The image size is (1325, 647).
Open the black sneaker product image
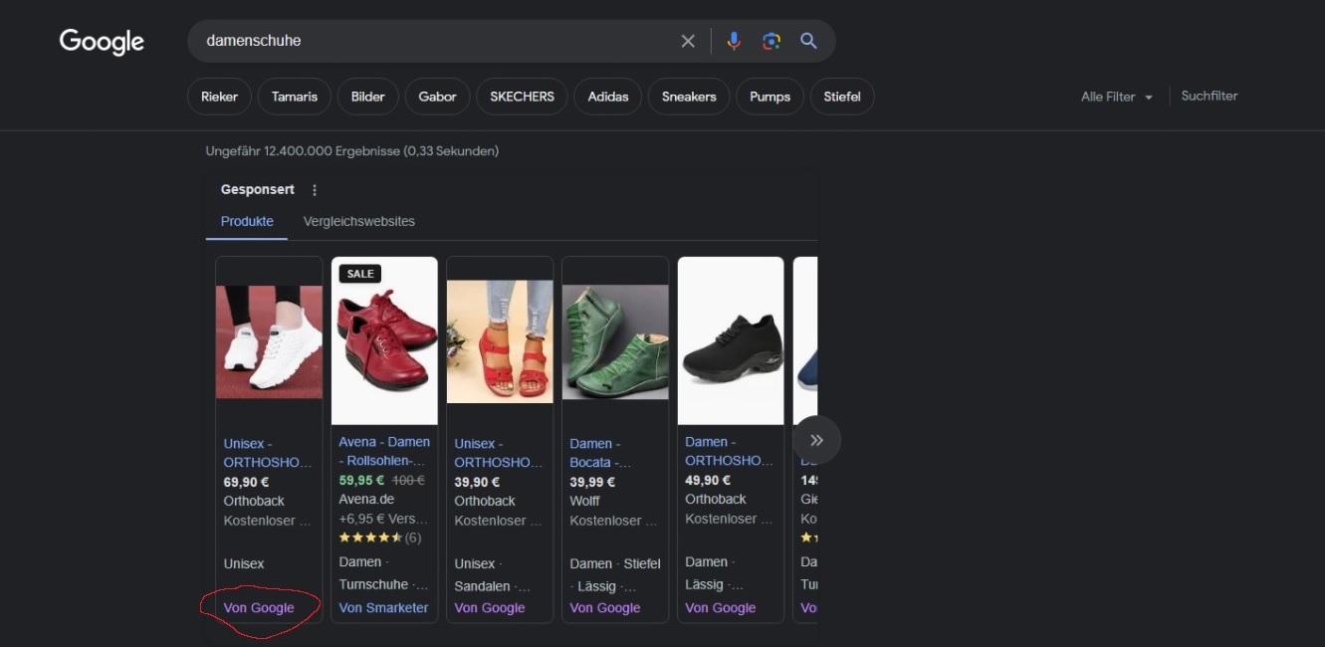731,341
